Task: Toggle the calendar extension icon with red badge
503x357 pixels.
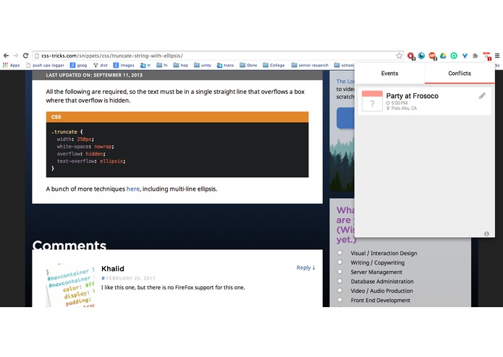Action: pos(487,56)
